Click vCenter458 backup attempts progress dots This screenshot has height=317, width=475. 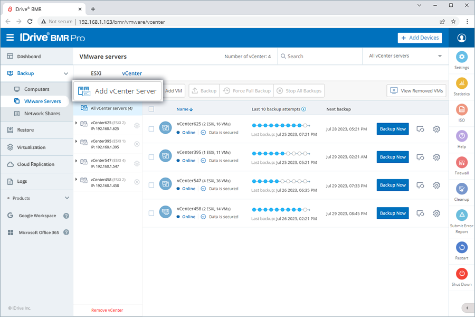point(281,210)
